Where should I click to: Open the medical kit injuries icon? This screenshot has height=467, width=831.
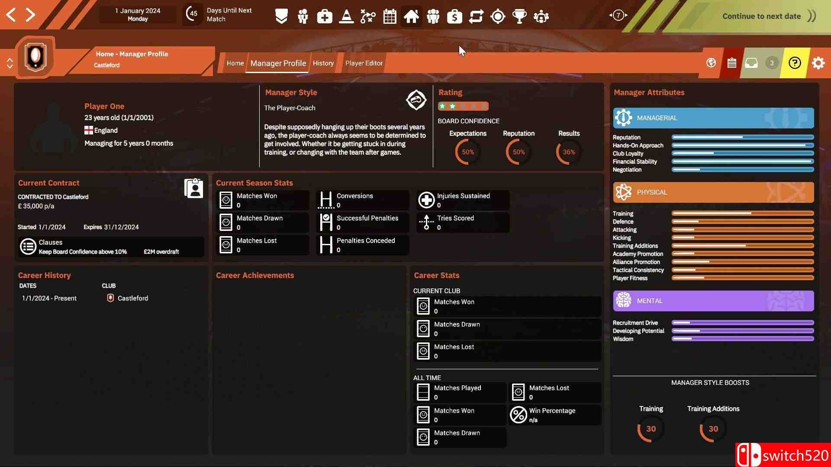[x=325, y=16]
